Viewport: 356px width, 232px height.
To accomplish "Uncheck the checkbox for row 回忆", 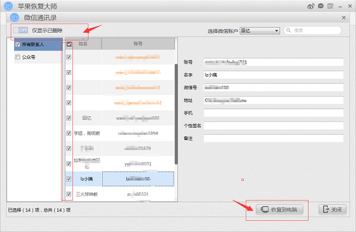I will (x=69, y=118).
